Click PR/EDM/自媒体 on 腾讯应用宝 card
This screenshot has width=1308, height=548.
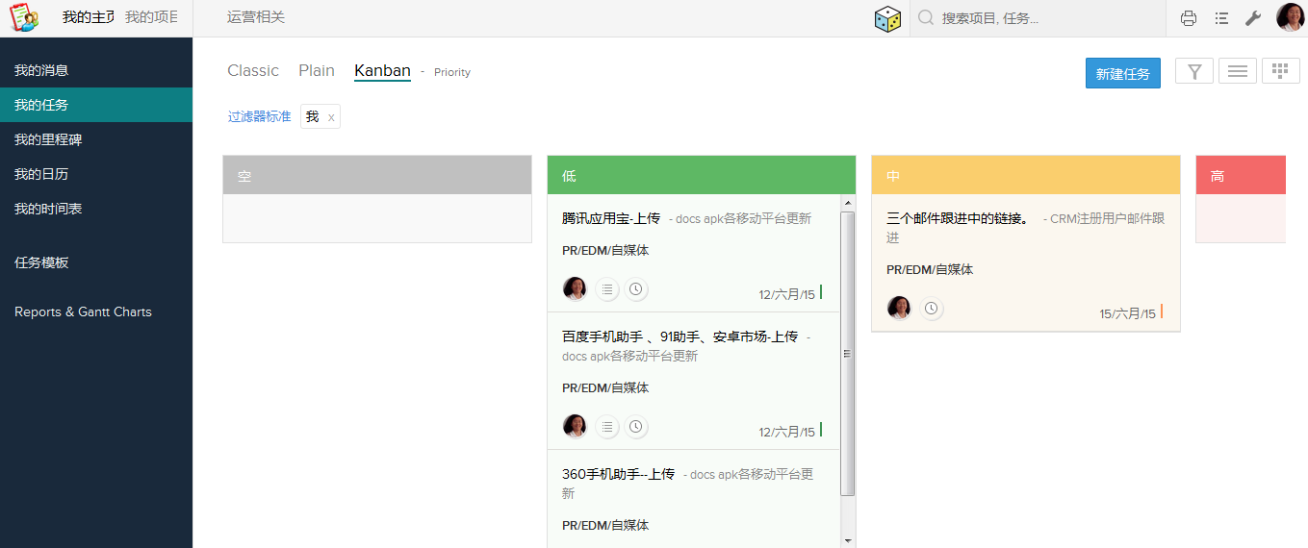605,250
